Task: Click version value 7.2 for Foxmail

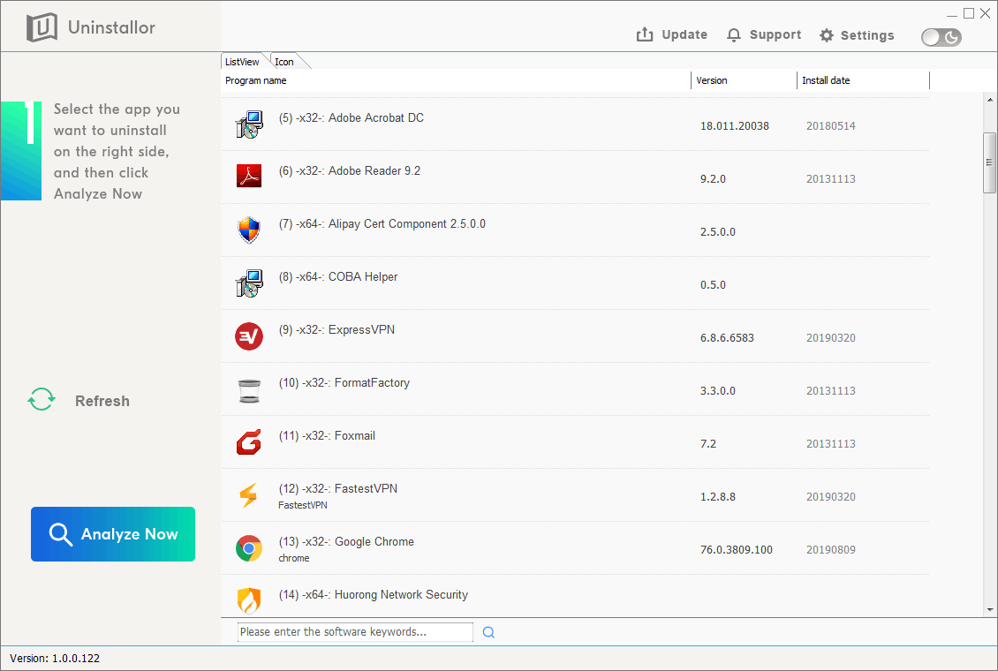Action: click(x=708, y=444)
